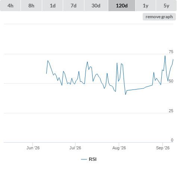Click the Jul '26 axis label

click(75, 148)
